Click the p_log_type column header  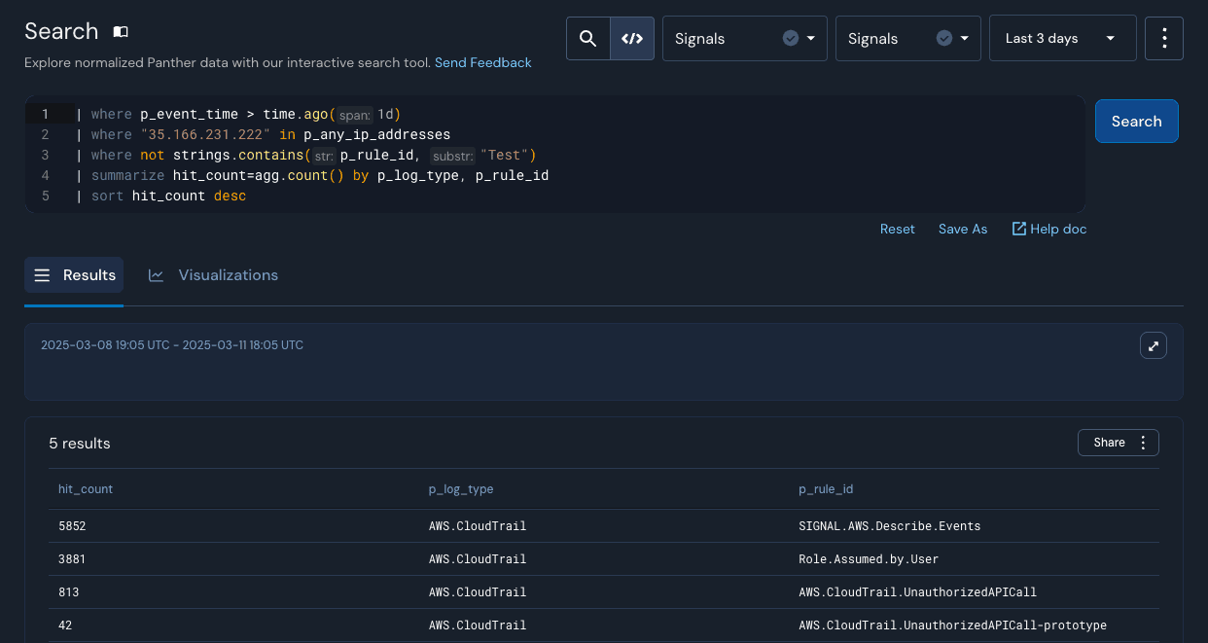tap(461, 489)
